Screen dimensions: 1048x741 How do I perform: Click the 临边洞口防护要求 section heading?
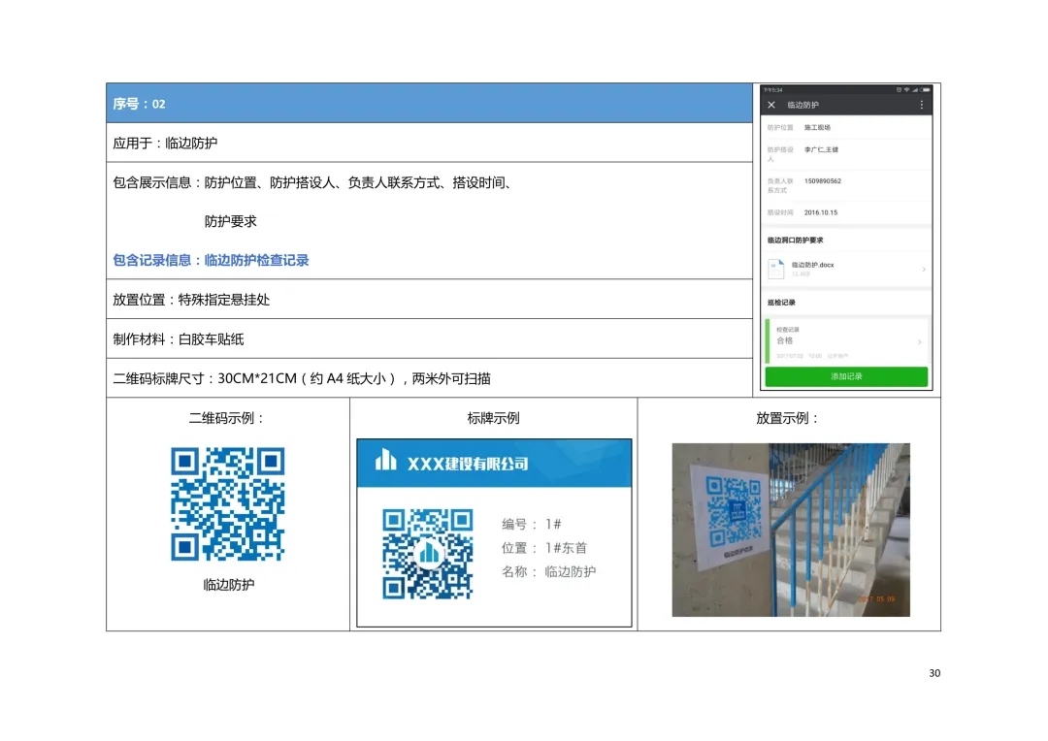(795, 240)
